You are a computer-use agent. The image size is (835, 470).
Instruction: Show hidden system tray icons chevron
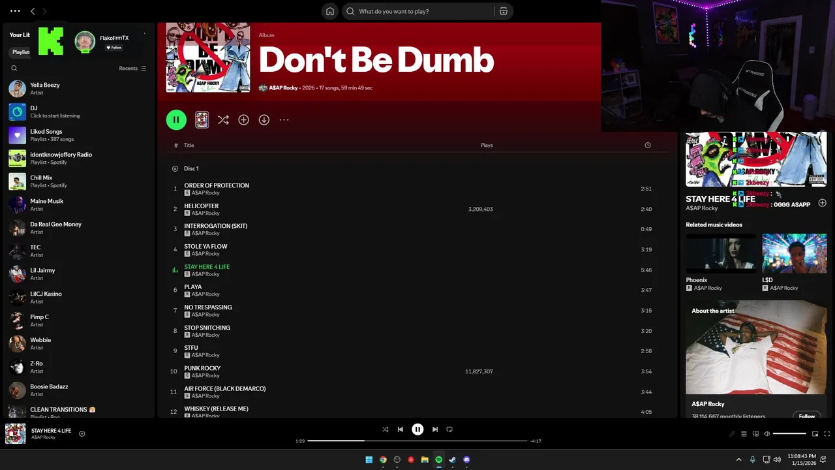738,460
